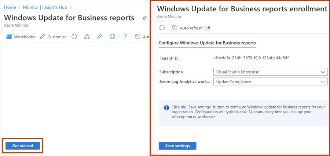The image size is (330, 156).
Task: Open the Azure Log Analytics workspace dropdown
Action: click(271, 82)
